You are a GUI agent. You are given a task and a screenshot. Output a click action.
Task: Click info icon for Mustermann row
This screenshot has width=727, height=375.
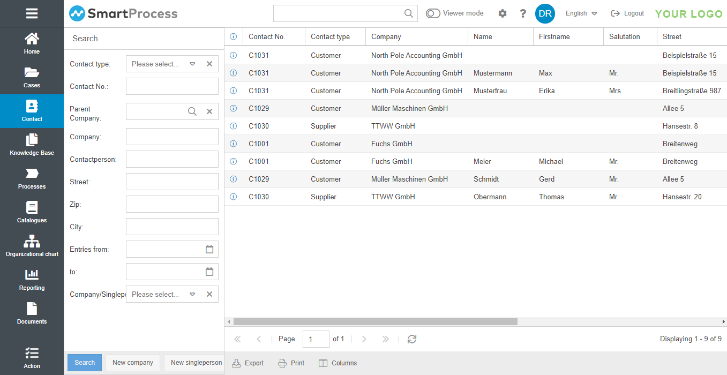point(234,73)
